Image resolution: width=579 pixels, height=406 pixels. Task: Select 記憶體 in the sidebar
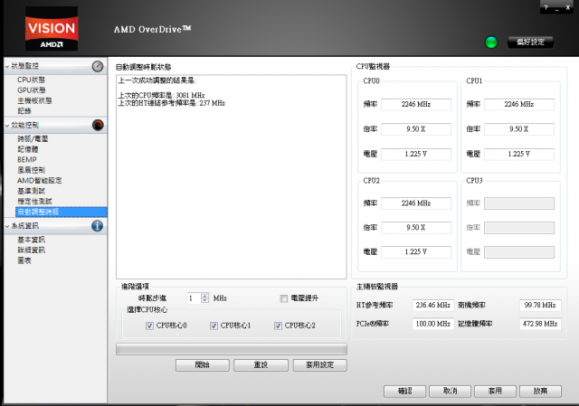tap(28, 149)
